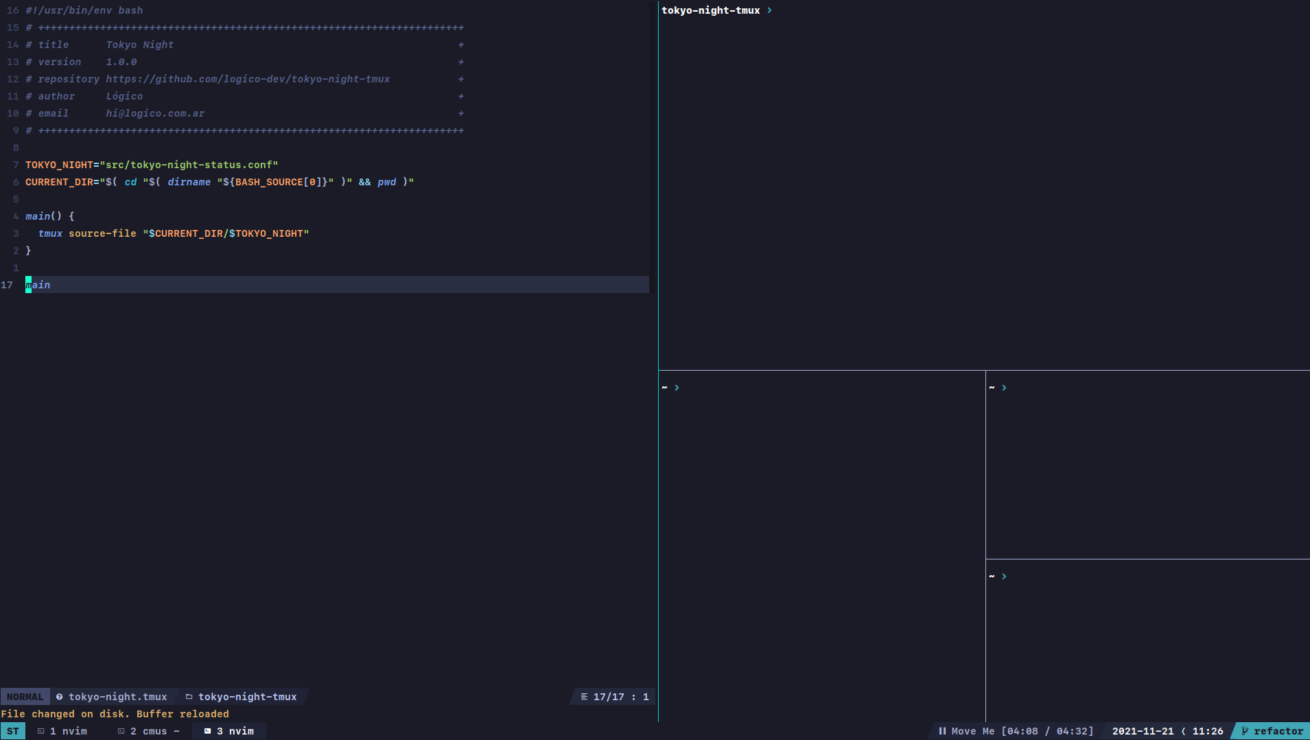Image resolution: width=1310 pixels, height=740 pixels.
Task: Click the 'main() {' function definition
Action: point(50,216)
